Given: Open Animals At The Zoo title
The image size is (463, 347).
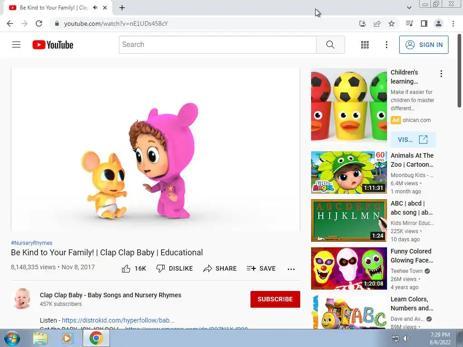Looking at the screenshot, I should [x=412, y=160].
